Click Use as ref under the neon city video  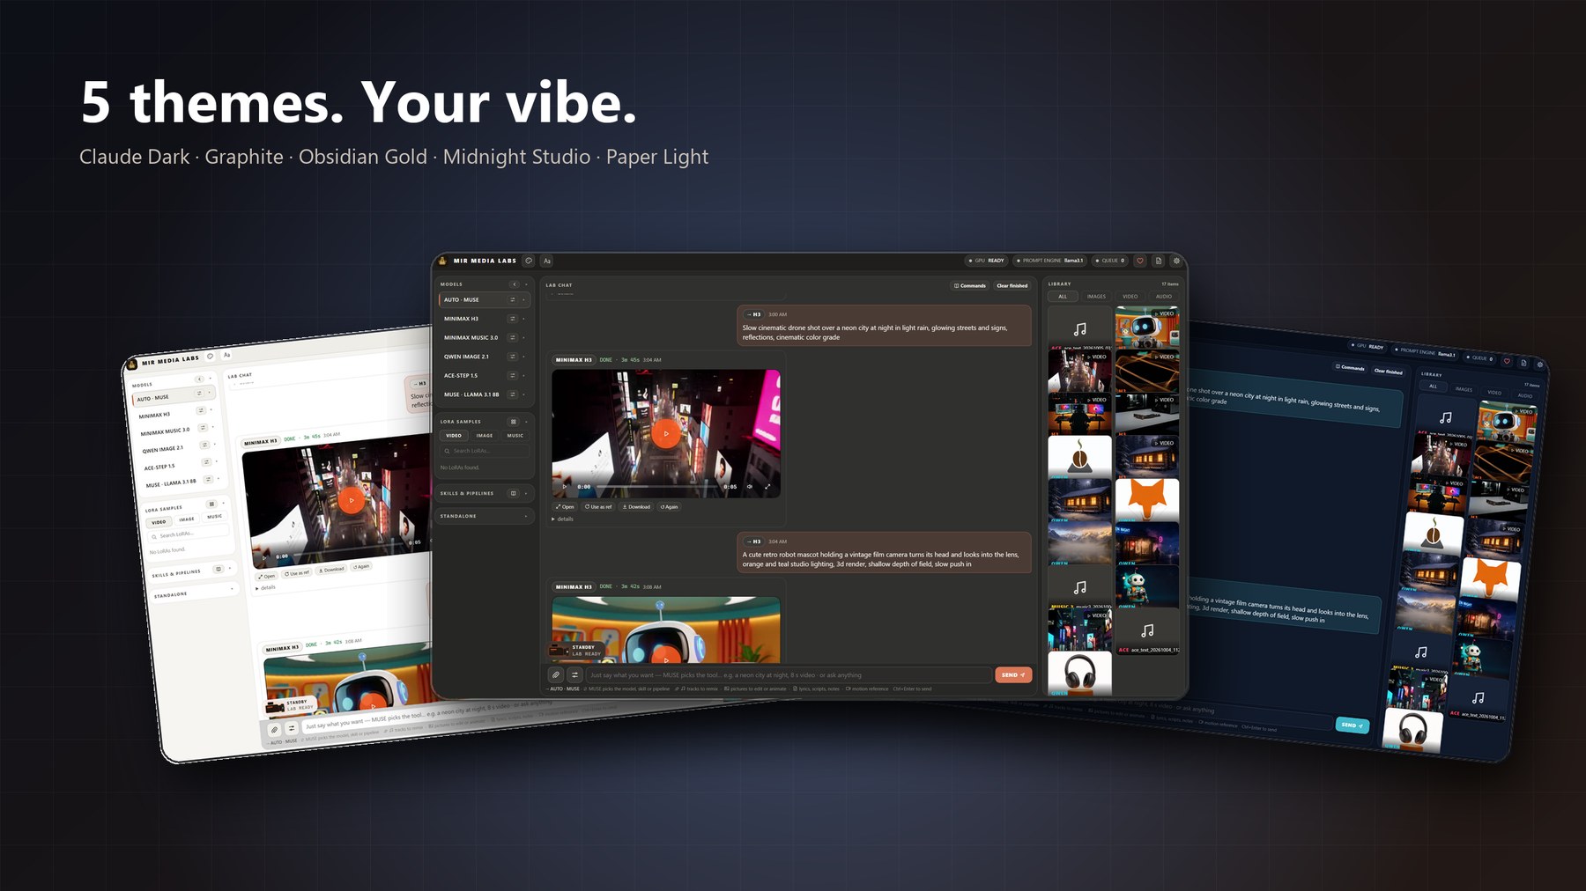pos(598,507)
